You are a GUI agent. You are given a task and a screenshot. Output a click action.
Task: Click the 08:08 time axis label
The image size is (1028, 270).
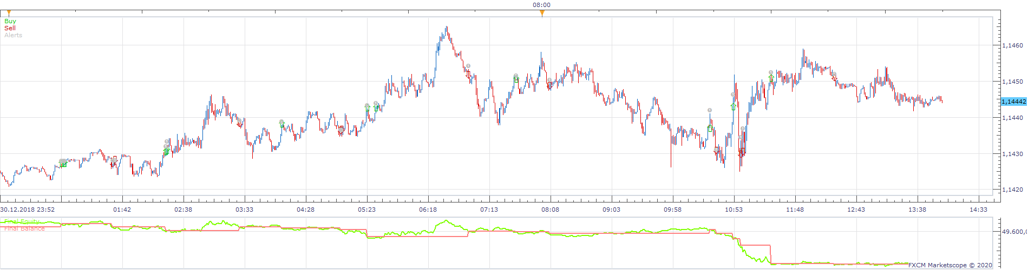[x=550, y=210]
